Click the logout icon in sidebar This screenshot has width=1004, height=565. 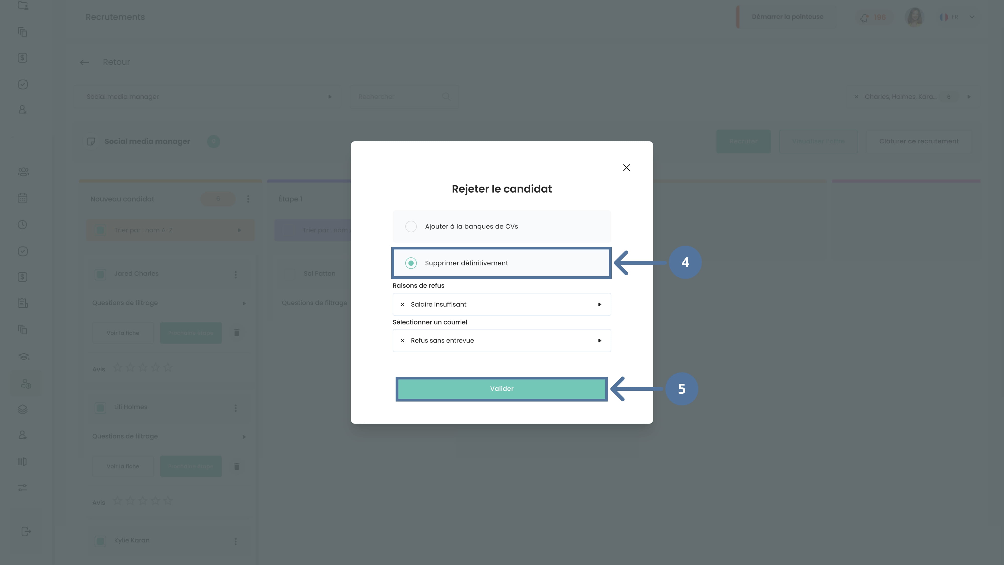pos(26,532)
